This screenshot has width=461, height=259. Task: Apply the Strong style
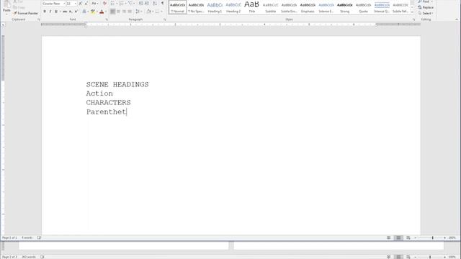coord(344,7)
